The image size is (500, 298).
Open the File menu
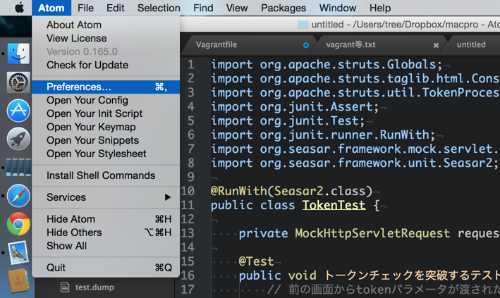tap(85, 8)
